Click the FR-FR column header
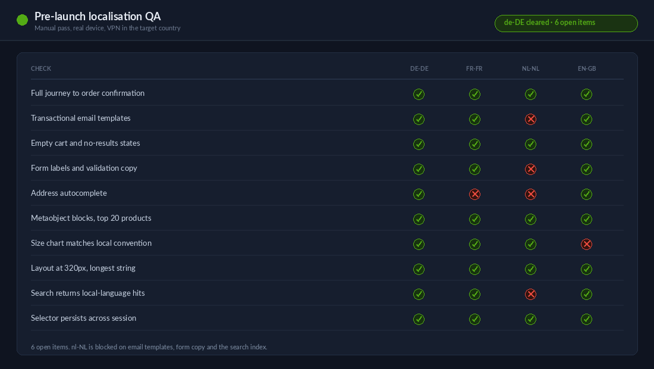Image resolution: width=654 pixels, height=369 pixels. point(474,68)
